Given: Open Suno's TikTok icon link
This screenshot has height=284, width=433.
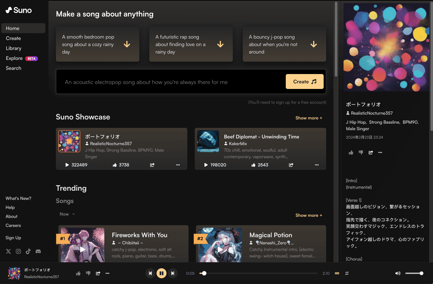Looking at the screenshot, I should (x=28, y=251).
